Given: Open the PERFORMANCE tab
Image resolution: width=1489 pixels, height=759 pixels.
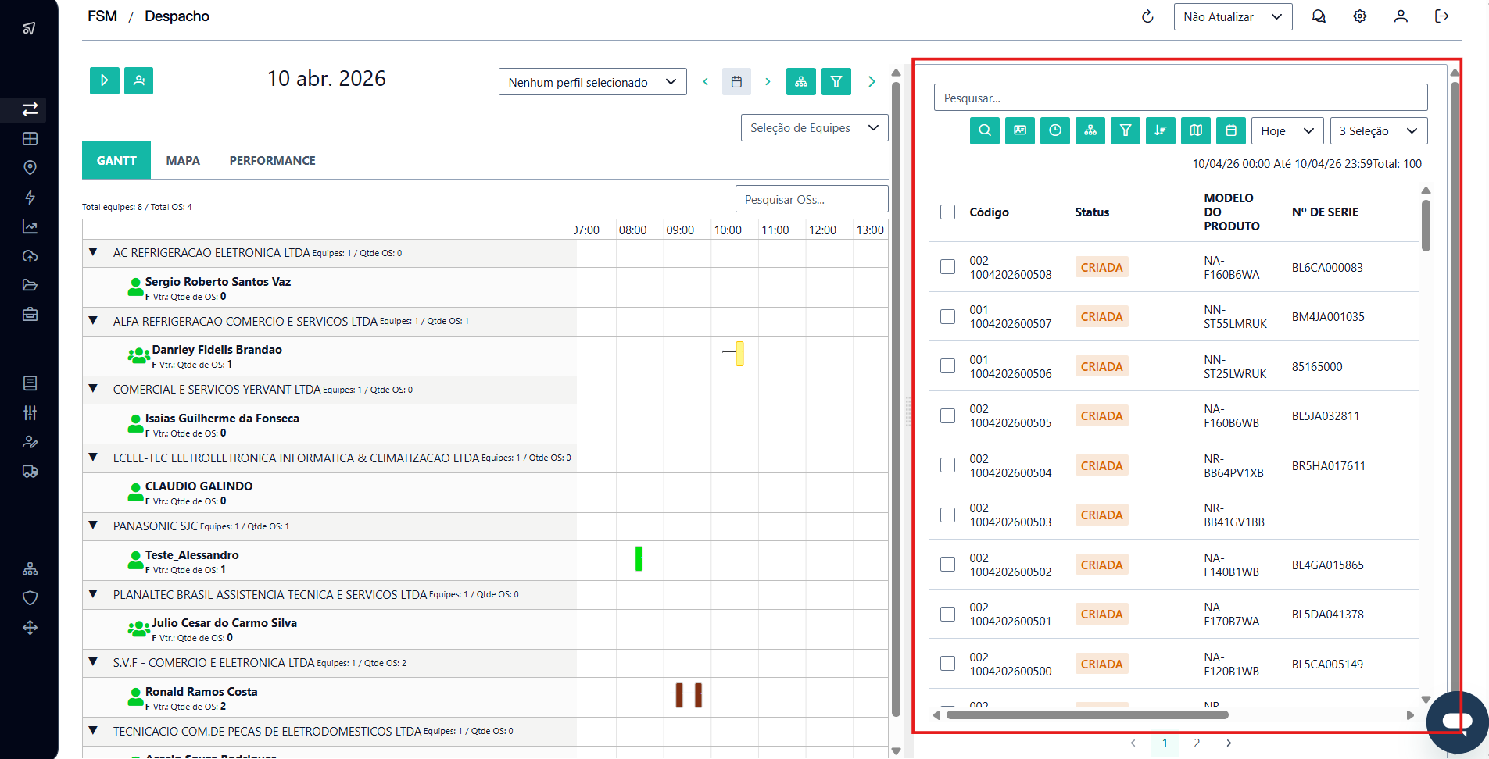Looking at the screenshot, I should click(272, 160).
